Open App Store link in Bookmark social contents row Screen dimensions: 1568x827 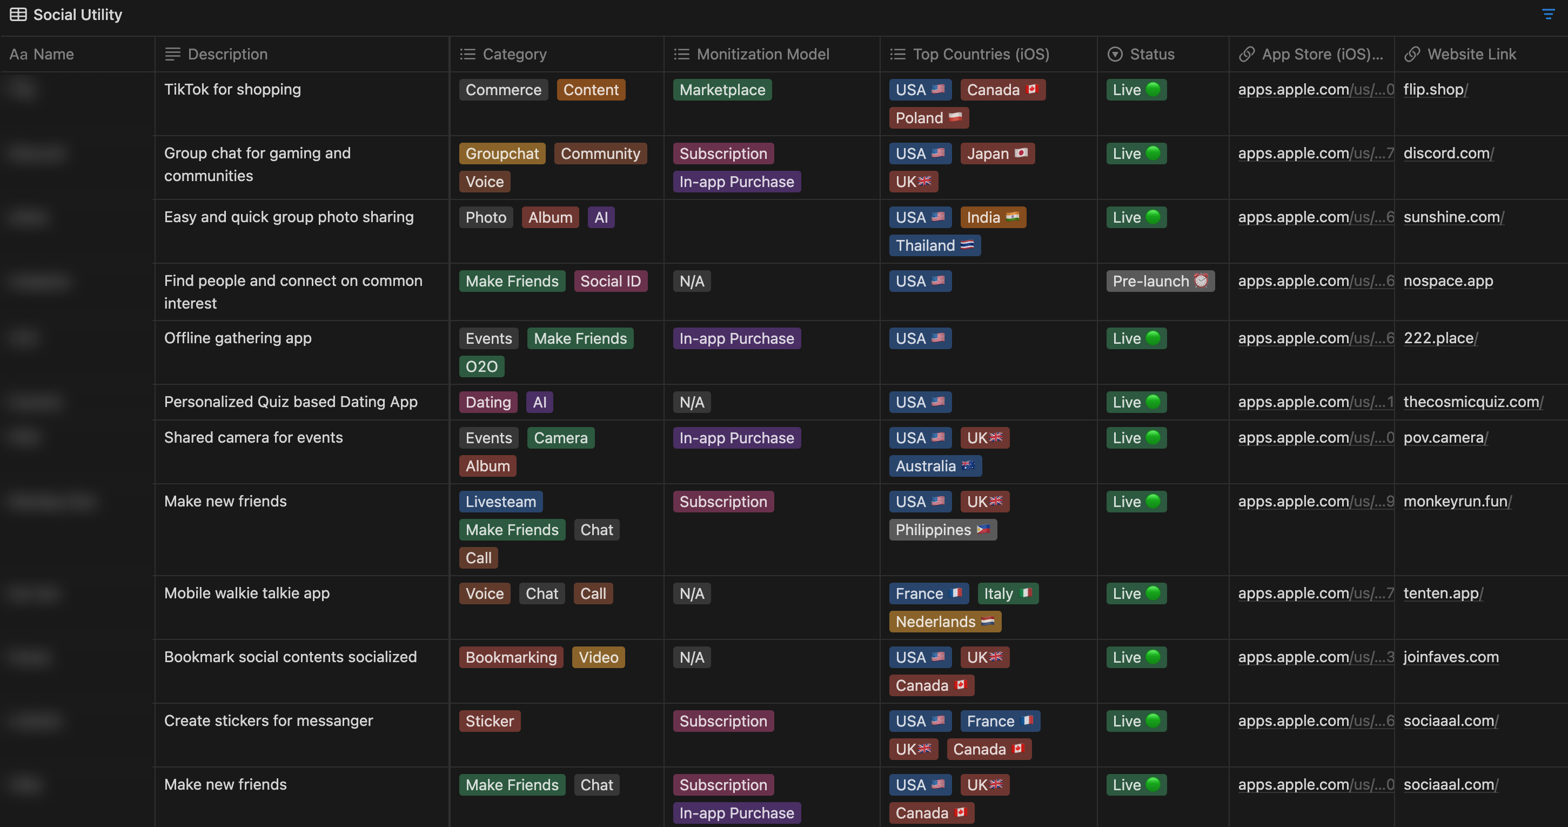pyautogui.click(x=1316, y=657)
